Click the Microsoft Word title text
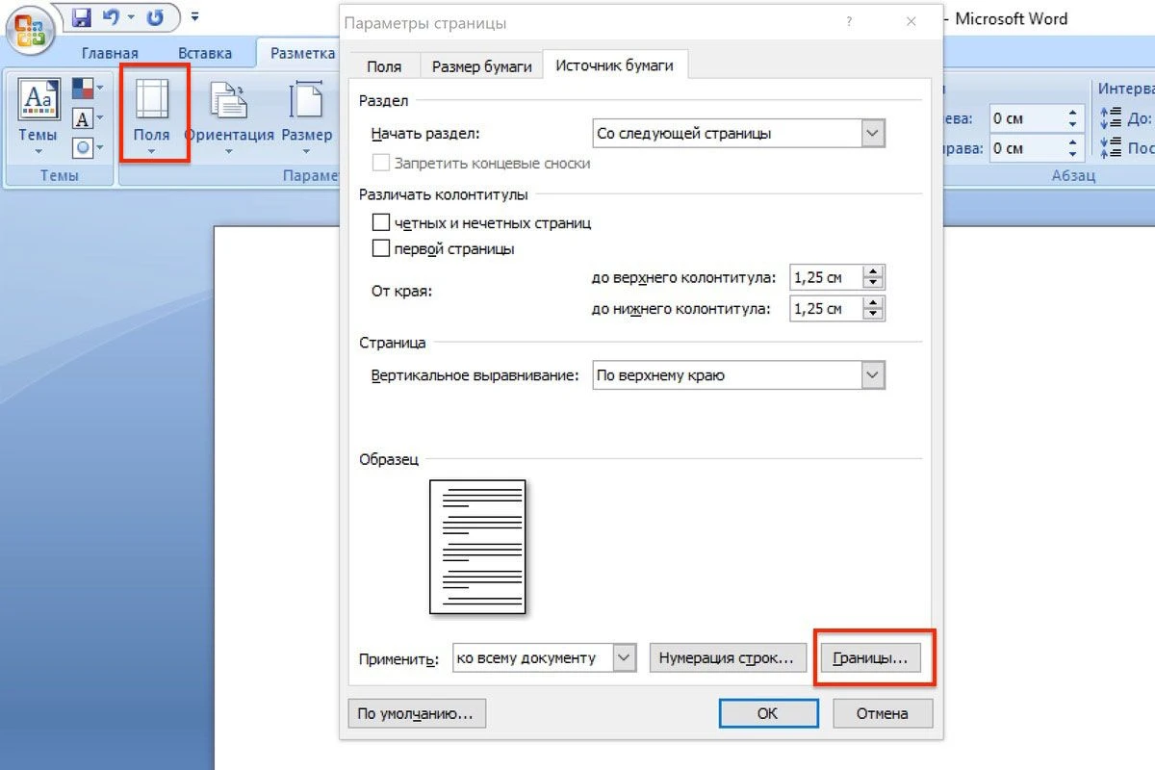Image resolution: width=1155 pixels, height=770 pixels. pos(1011,19)
